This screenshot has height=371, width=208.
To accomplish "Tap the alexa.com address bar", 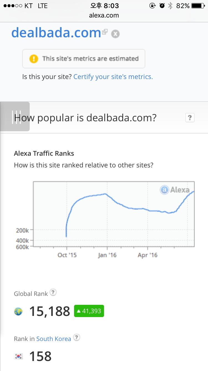I will click(x=104, y=16).
